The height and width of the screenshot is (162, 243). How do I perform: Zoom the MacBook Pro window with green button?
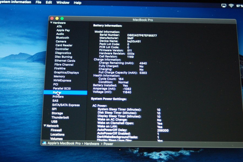tap(62, 19)
